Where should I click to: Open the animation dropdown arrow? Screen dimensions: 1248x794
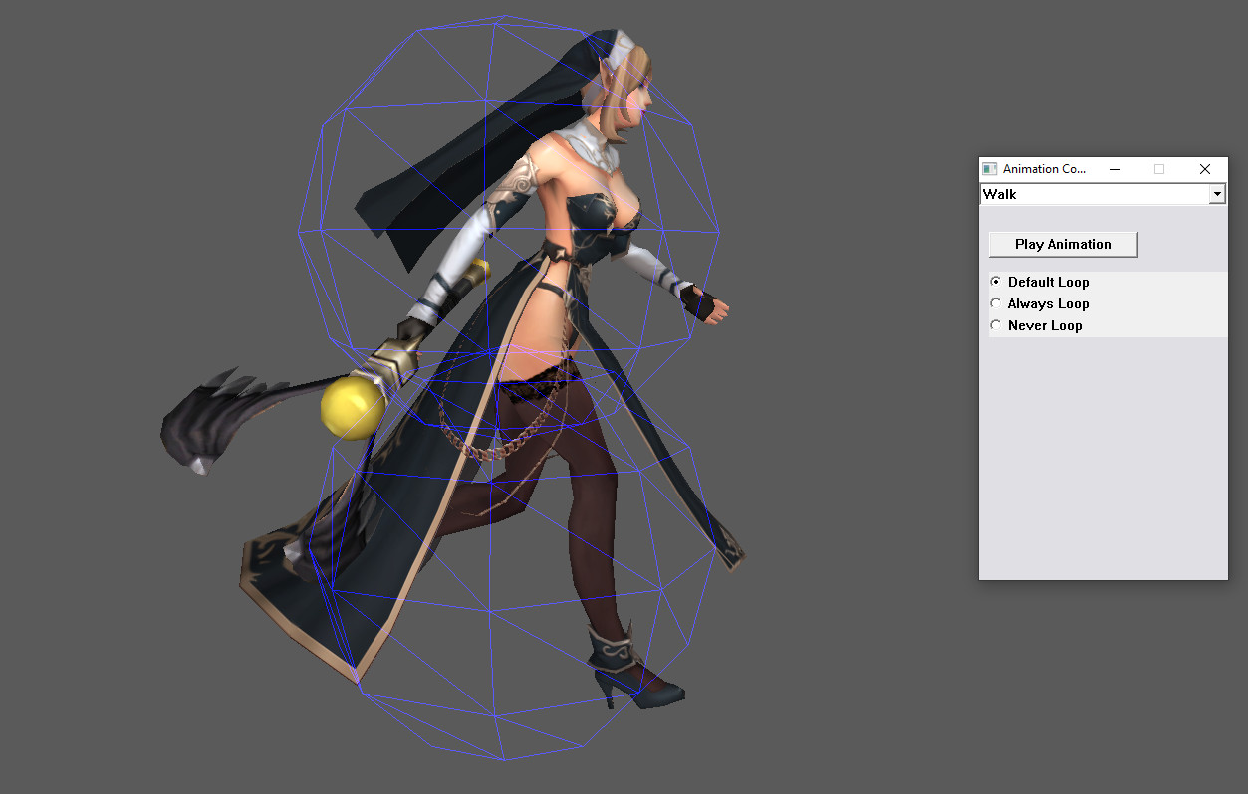pyautogui.click(x=1217, y=194)
